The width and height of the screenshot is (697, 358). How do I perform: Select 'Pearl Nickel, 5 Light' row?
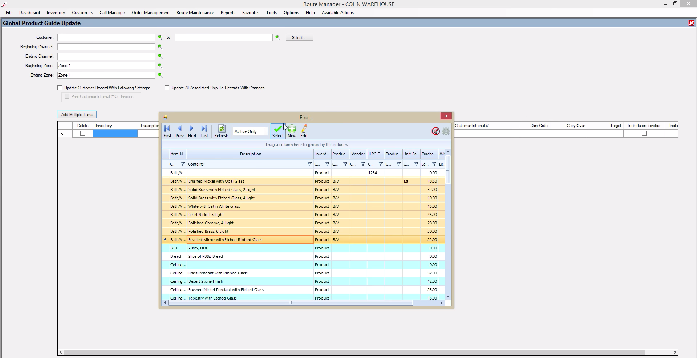303,215
